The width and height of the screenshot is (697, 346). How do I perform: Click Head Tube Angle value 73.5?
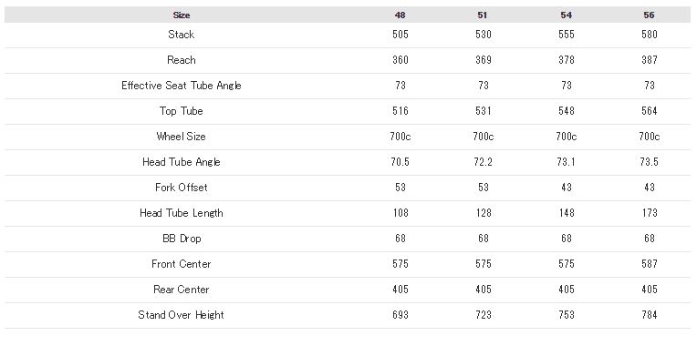coord(649,162)
